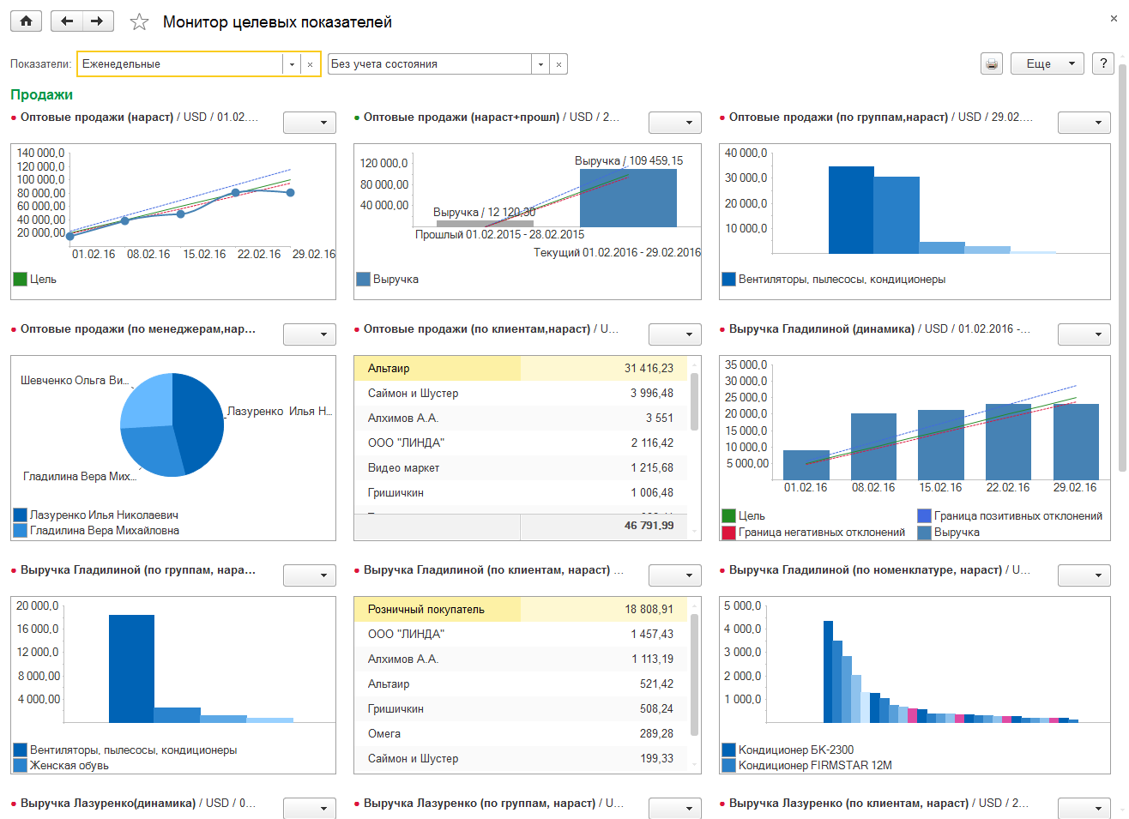Select the Омега row with 289,28
The width and height of the screenshot is (1129, 819).
(x=521, y=733)
